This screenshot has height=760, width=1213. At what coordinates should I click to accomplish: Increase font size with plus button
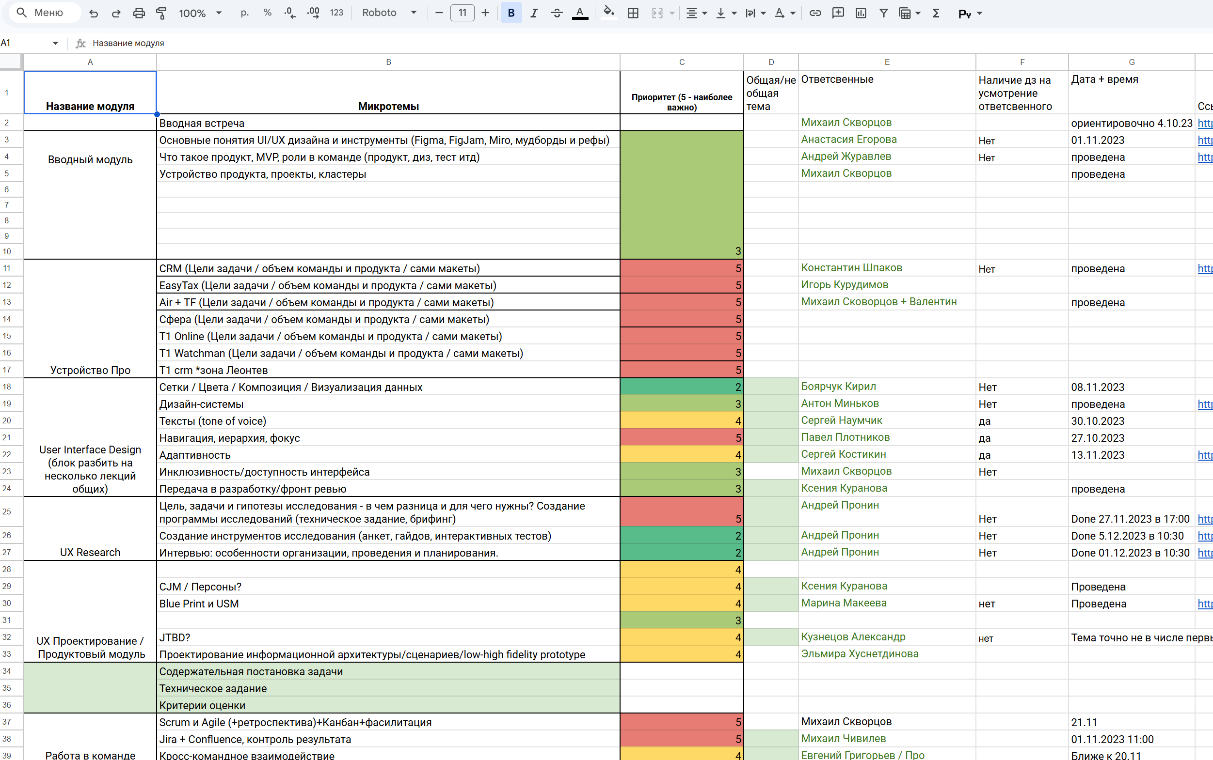pos(485,13)
